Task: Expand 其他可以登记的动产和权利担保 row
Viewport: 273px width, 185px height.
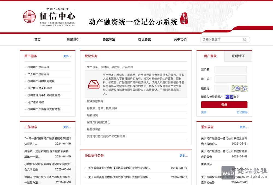Action: coord(136,136)
